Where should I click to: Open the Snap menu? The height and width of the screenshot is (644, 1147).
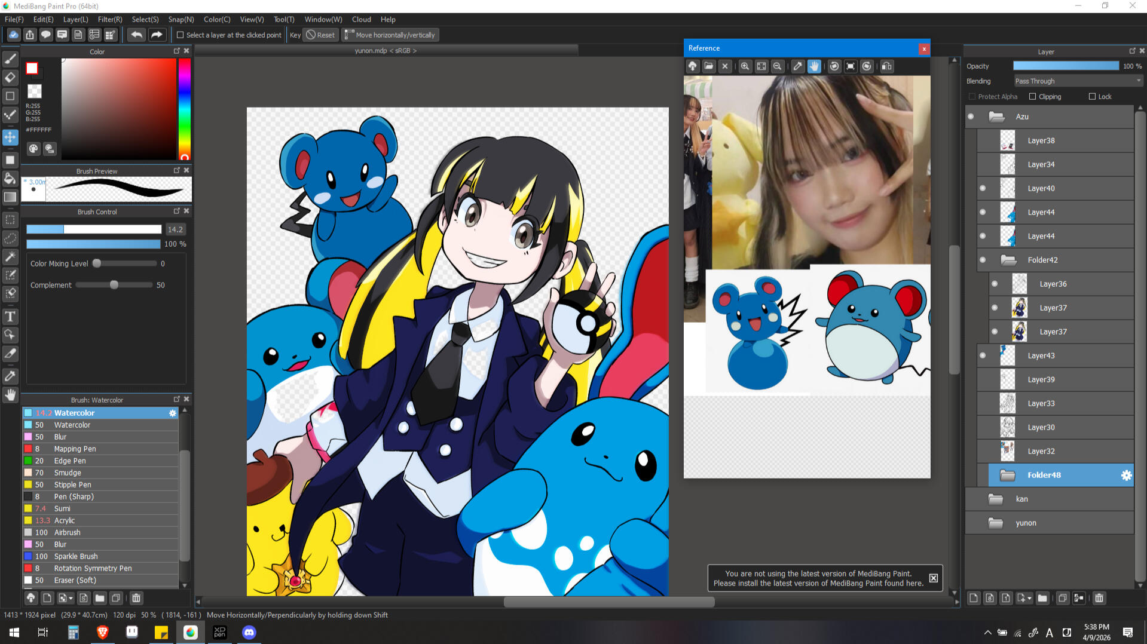pyautogui.click(x=181, y=19)
